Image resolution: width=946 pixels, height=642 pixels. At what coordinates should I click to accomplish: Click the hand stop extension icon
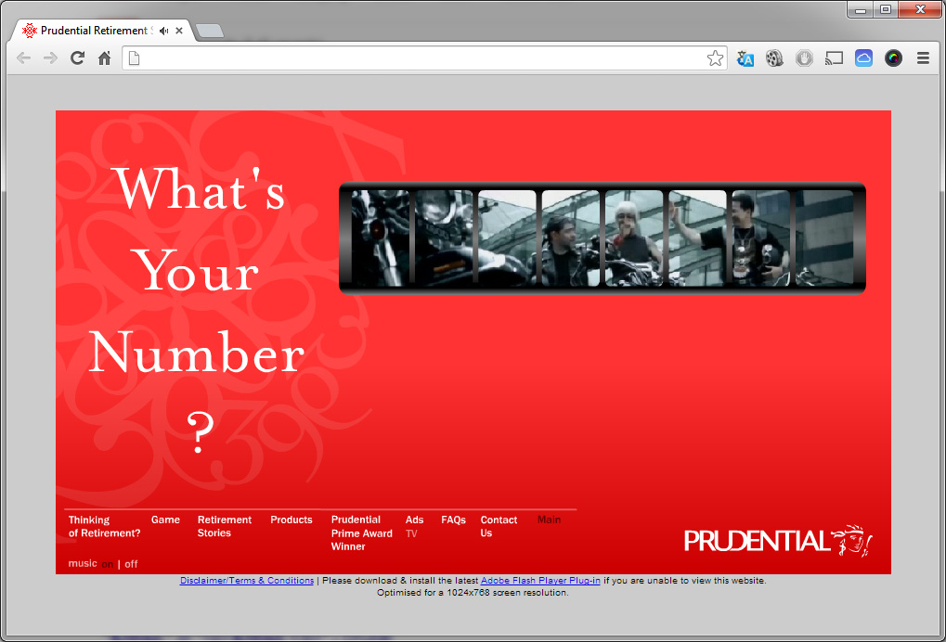(x=804, y=58)
